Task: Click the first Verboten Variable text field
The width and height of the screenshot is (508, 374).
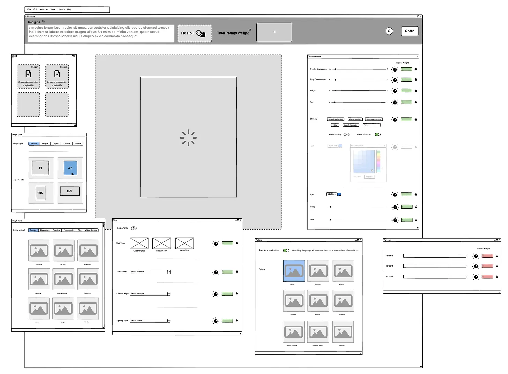Action: pyautogui.click(x=435, y=256)
